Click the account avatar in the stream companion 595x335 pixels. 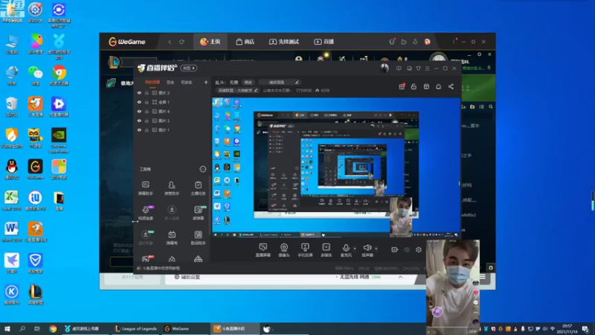(385, 68)
